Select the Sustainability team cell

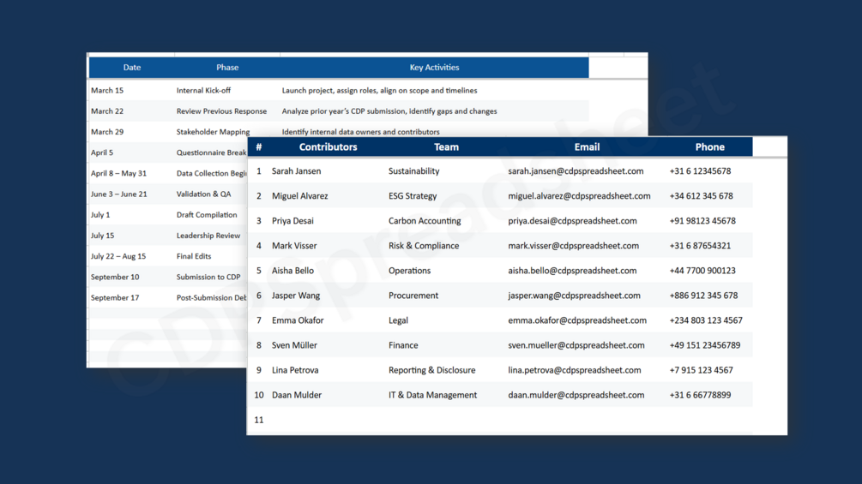[x=414, y=171]
